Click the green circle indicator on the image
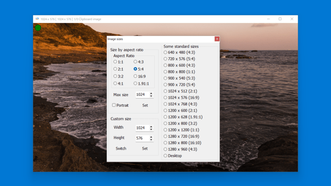The height and width of the screenshot is (186, 331). (38, 28)
